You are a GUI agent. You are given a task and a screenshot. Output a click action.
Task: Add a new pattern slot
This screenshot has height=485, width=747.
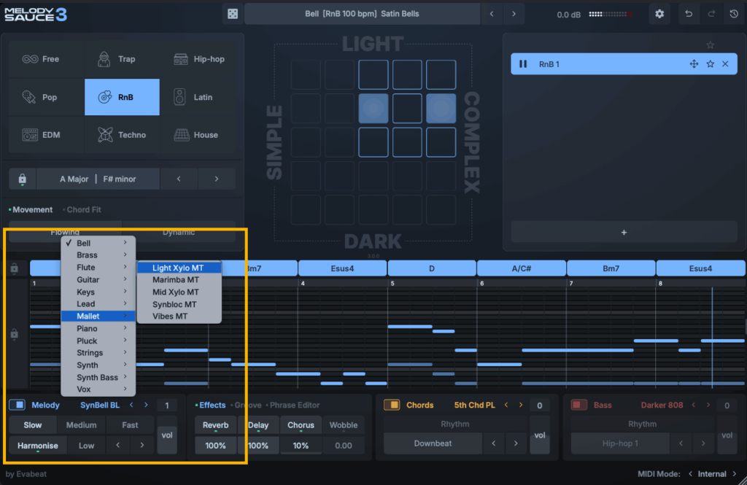[x=624, y=233]
